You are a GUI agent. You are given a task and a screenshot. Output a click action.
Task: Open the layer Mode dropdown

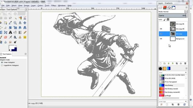click(186, 12)
